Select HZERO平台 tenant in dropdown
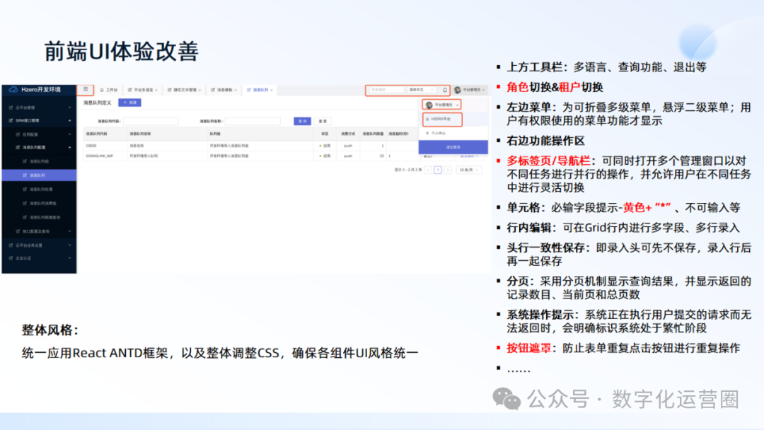 click(442, 119)
